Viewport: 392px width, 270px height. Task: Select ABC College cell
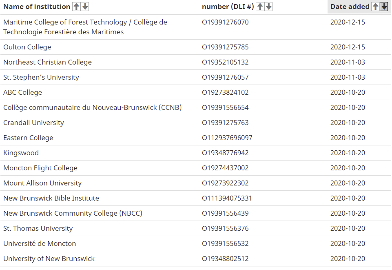pos(23,92)
